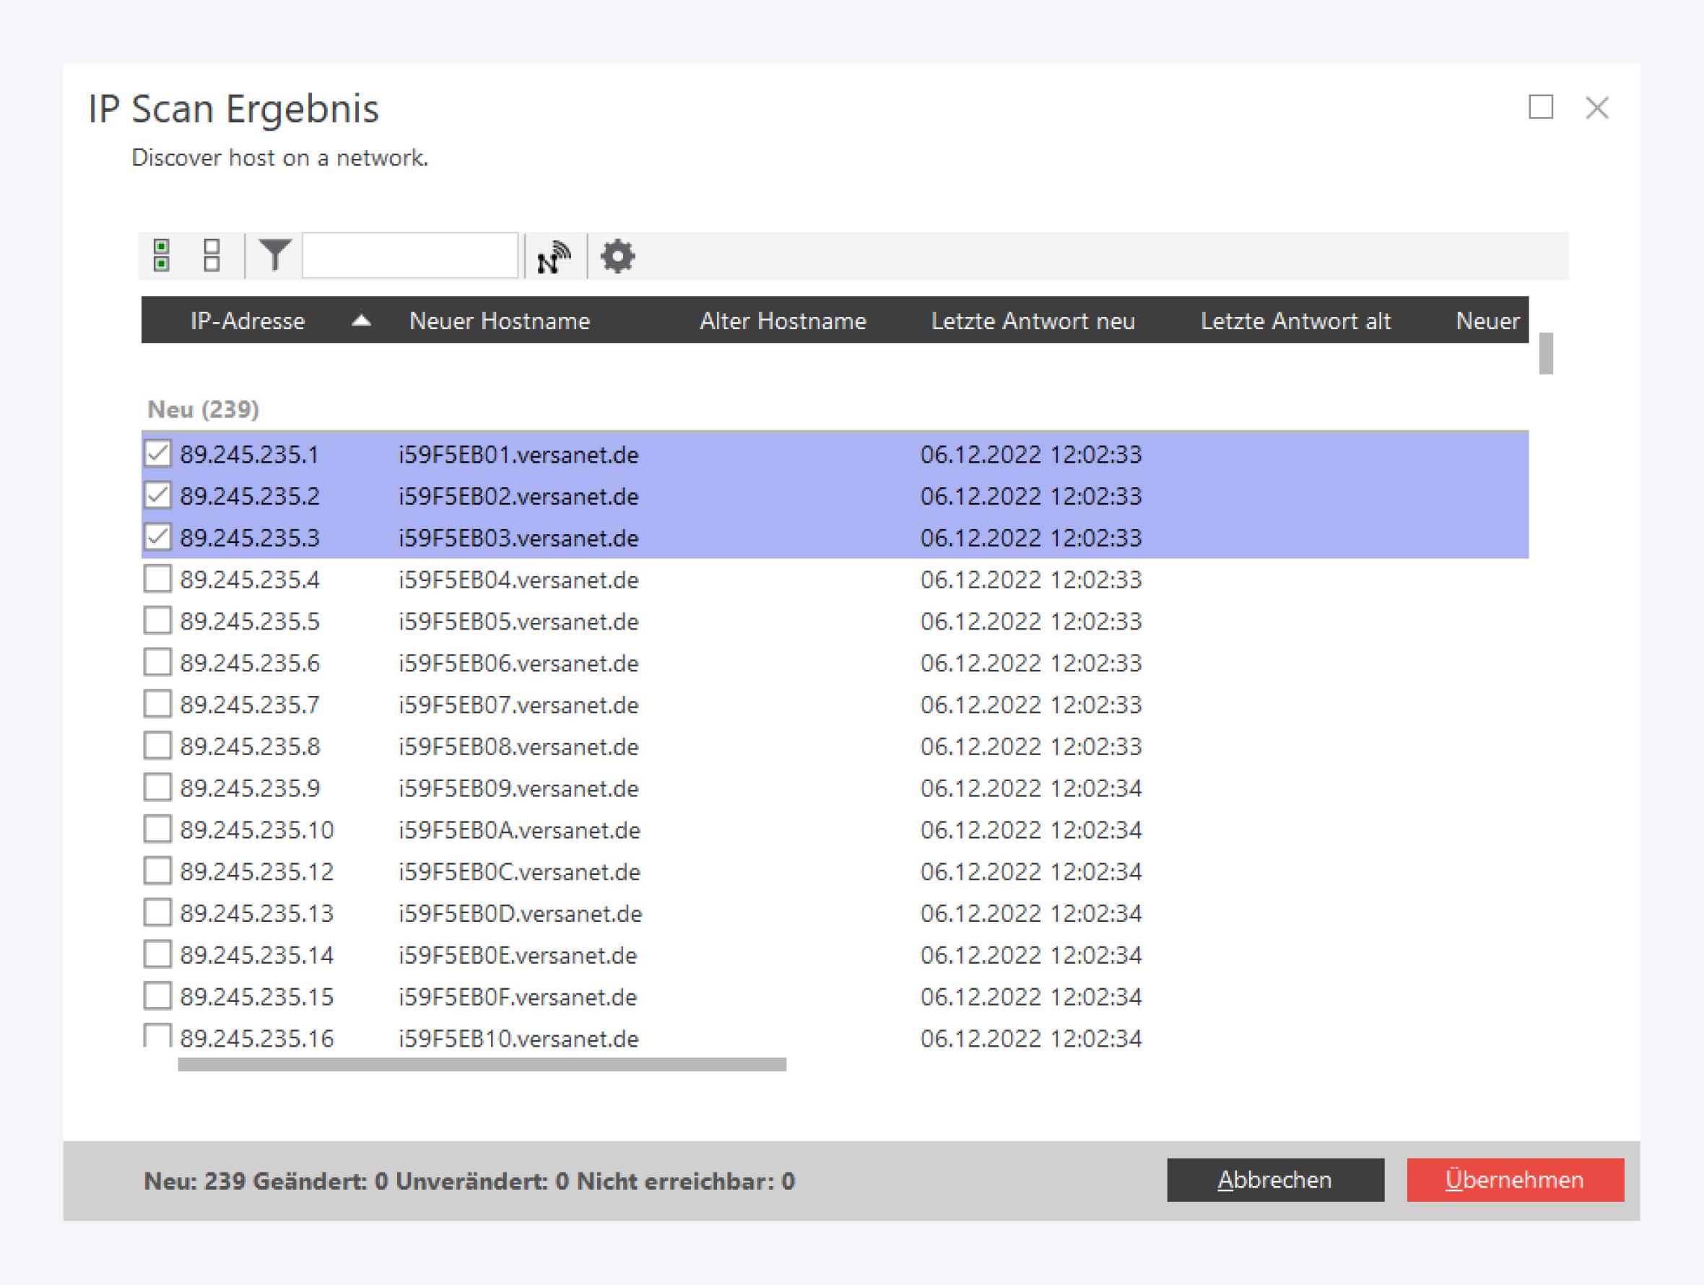
Task: Open settings via the gear icon
Action: click(x=617, y=256)
